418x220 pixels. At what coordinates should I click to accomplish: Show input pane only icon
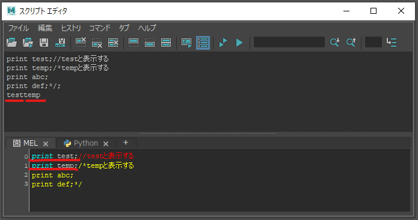(x=150, y=43)
